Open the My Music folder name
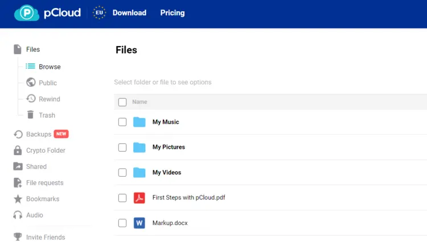 pyautogui.click(x=166, y=122)
